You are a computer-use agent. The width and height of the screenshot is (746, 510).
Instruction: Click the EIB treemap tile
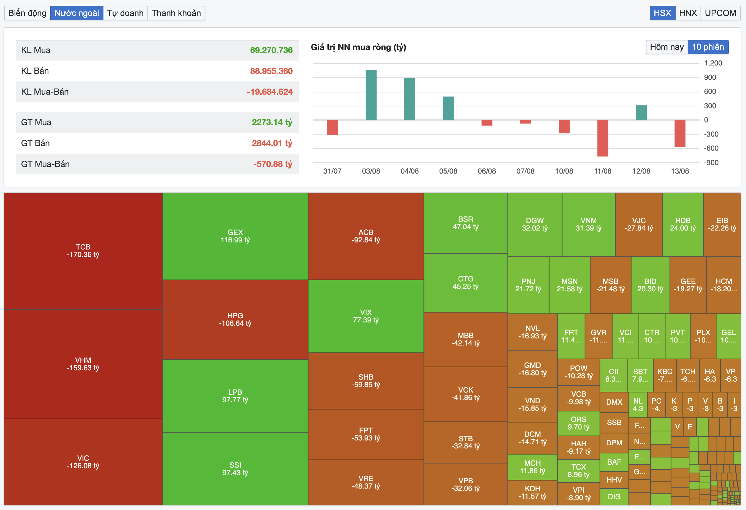tap(722, 224)
